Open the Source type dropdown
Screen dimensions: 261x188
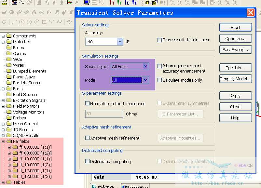(145, 66)
